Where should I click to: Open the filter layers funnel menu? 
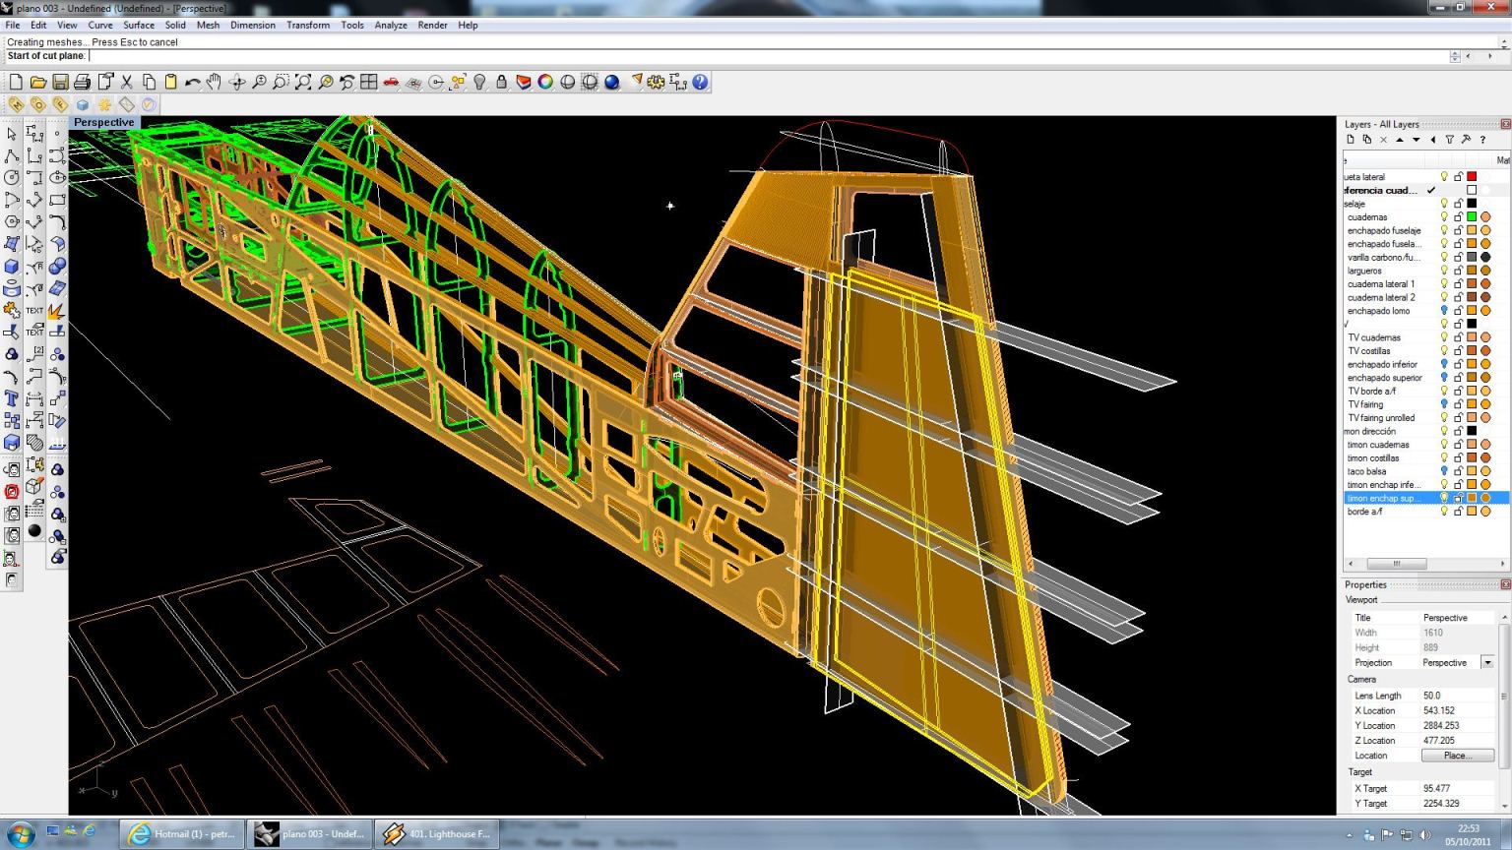[x=1449, y=140]
